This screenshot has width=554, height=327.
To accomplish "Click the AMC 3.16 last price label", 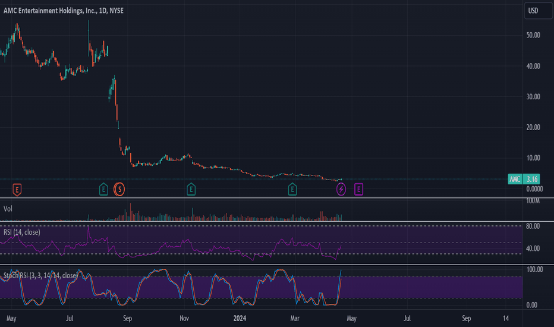I will point(524,179).
